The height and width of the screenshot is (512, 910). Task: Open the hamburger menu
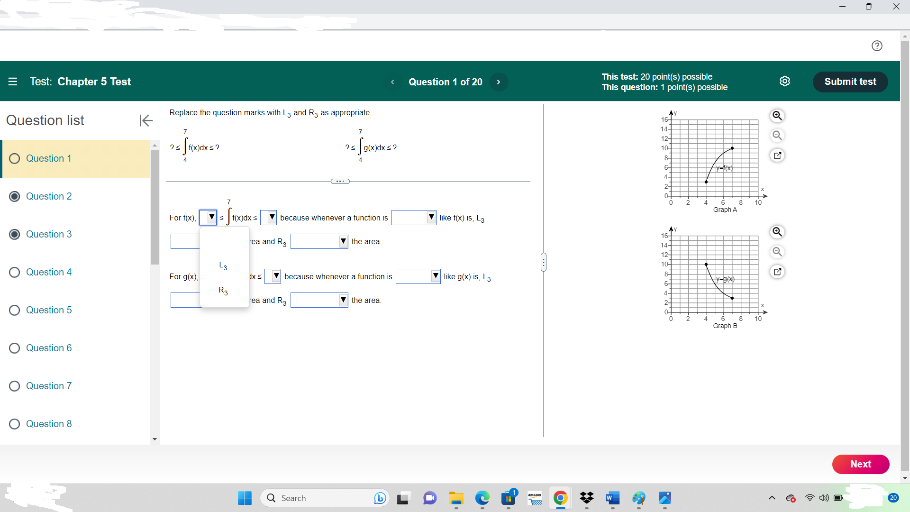click(13, 82)
